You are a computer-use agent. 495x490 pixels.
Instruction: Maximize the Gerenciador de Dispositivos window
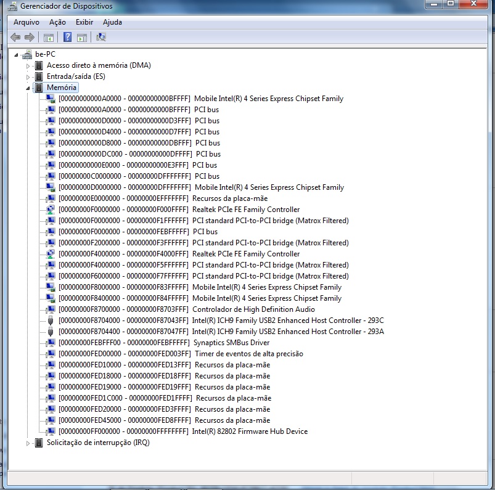(x=451, y=4)
